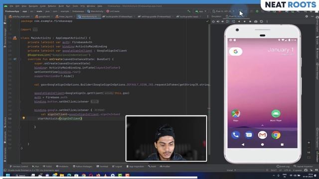
Task: Click the onCreate breadcrumb in navigation bar
Action: pyautogui.click(x=113, y=11)
